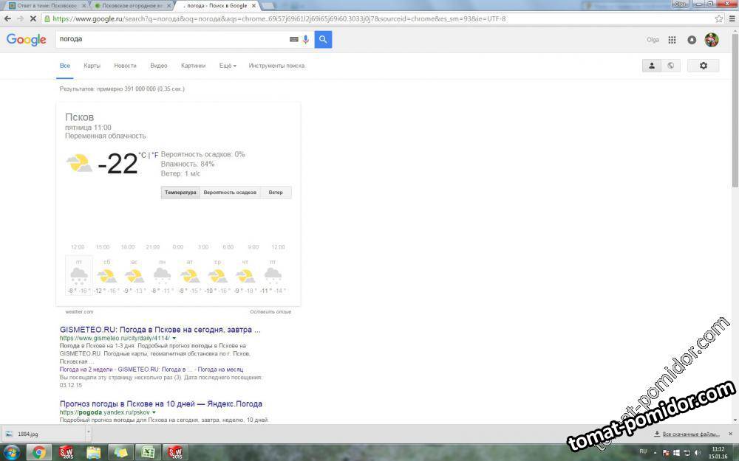The height and width of the screenshot is (461, 739).
Task: Expand the 'Ещё' search category dropdown
Action: (x=228, y=66)
